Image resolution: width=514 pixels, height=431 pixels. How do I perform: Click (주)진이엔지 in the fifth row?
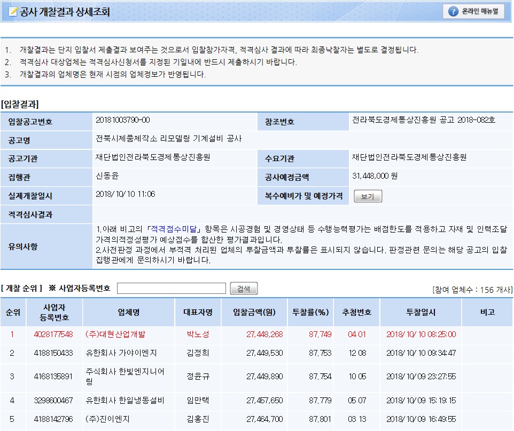pyautogui.click(x=107, y=419)
